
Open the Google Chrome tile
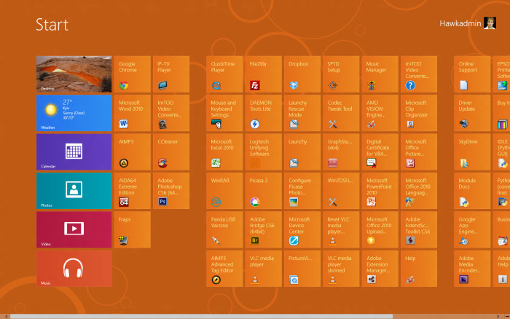pyautogui.click(x=132, y=74)
